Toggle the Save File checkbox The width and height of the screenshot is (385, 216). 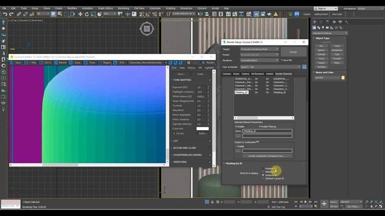coord(282,60)
